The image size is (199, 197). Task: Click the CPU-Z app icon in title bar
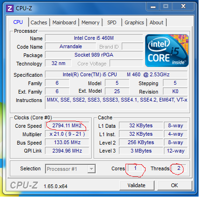(x=10, y=8)
